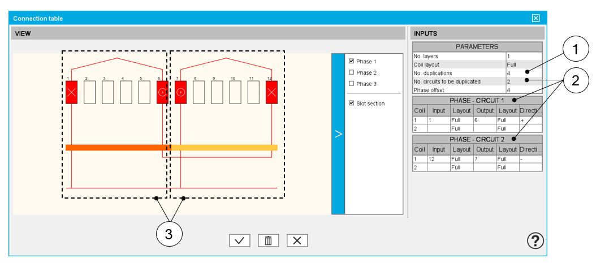Open Circuit 1 coil 1 input layout cell
596x271 pixels.
click(x=461, y=121)
